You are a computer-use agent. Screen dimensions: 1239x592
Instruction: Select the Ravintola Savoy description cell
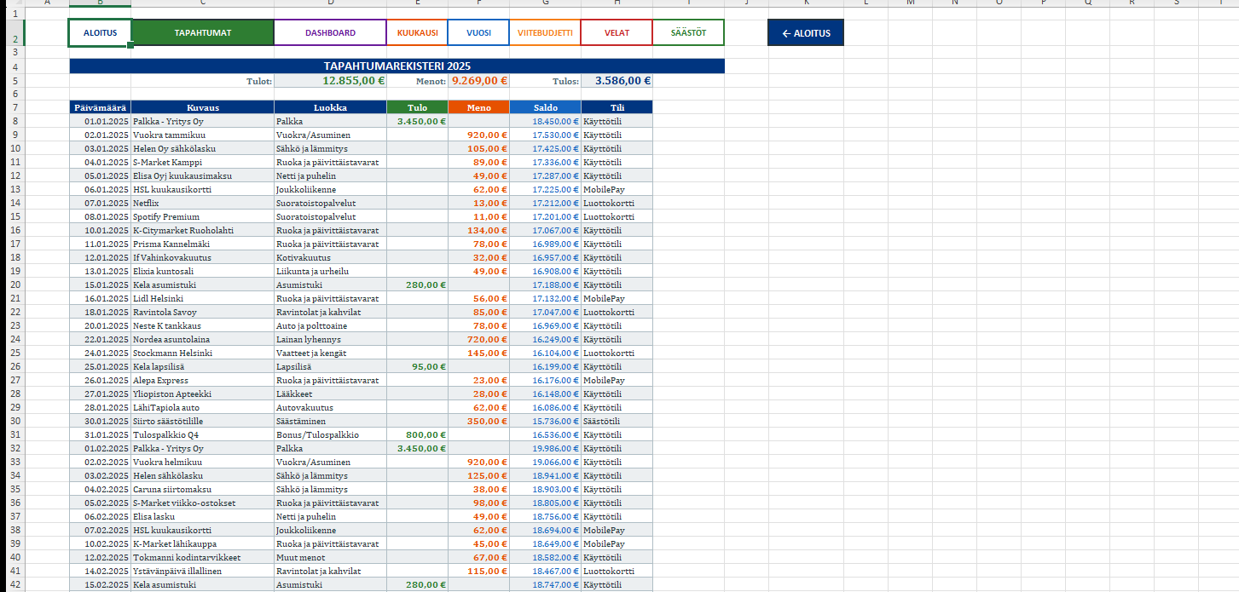tap(203, 312)
